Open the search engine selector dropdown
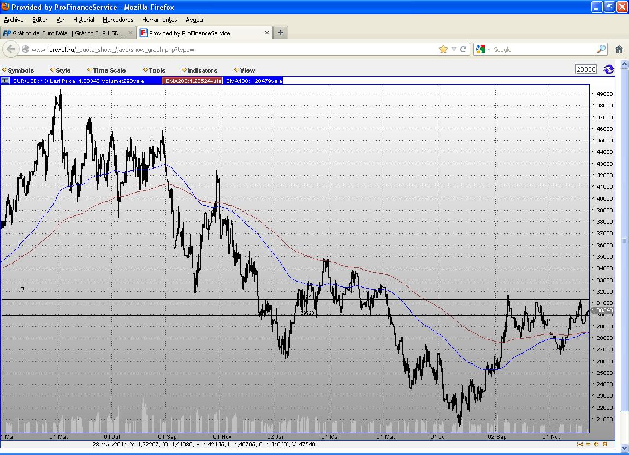This screenshot has width=629, height=455. pos(483,49)
